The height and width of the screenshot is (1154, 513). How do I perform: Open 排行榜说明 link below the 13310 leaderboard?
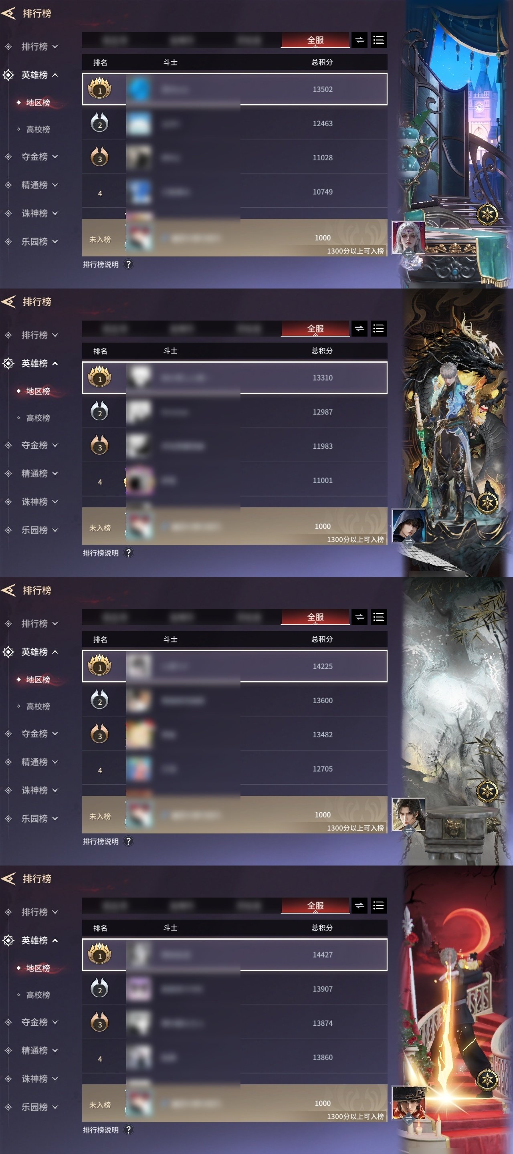[x=101, y=553]
